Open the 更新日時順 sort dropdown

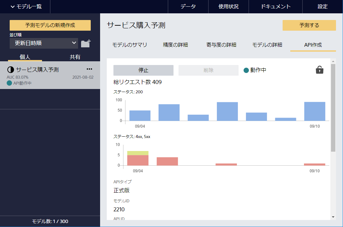point(44,43)
